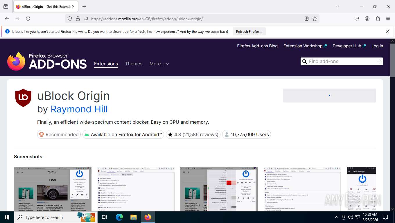Launch Microsoft Edge from taskbar

pyautogui.click(x=119, y=217)
